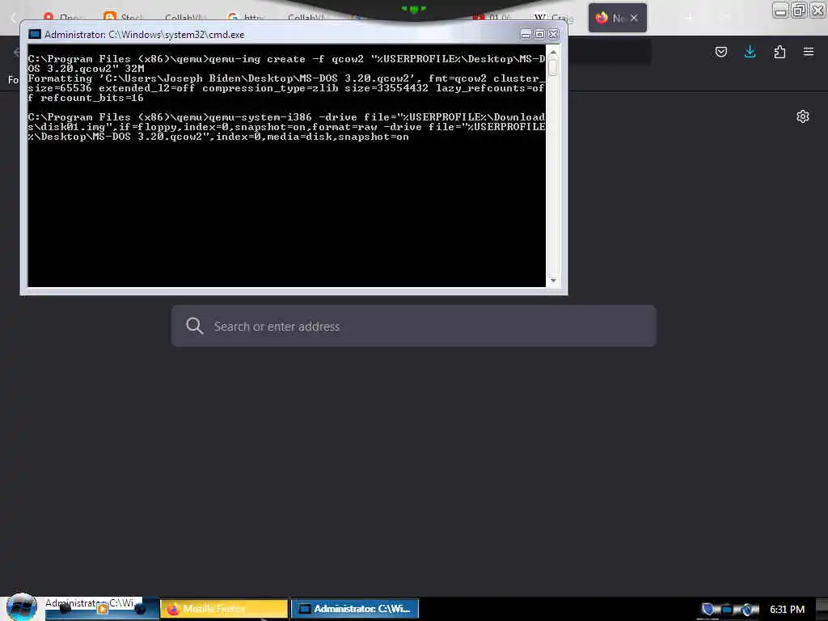Click the Show desktop button

pos(822,609)
